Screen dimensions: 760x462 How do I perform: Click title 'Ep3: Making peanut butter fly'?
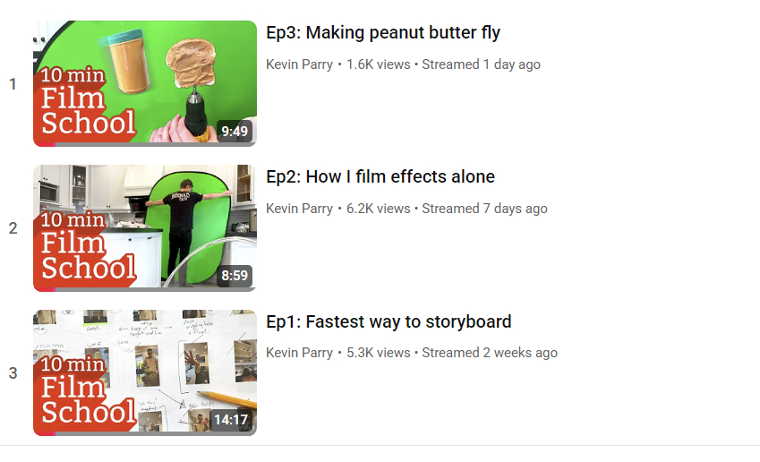(383, 33)
